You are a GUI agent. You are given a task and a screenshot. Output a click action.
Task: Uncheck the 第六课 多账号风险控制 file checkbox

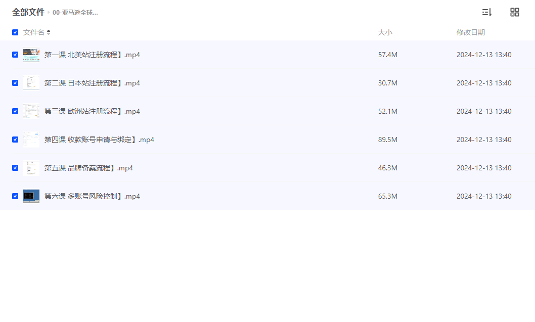click(x=15, y=196)
